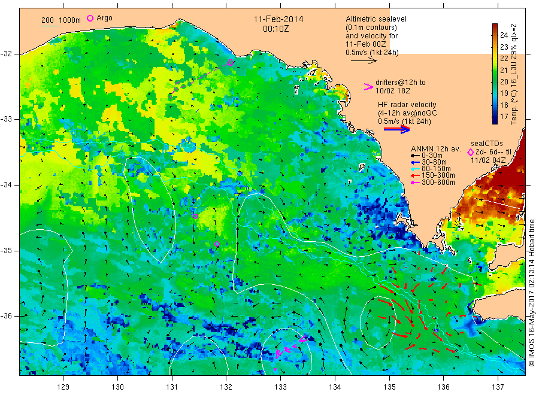
Task: Click the magenta Argo circle legend marker
Action: 90,18
